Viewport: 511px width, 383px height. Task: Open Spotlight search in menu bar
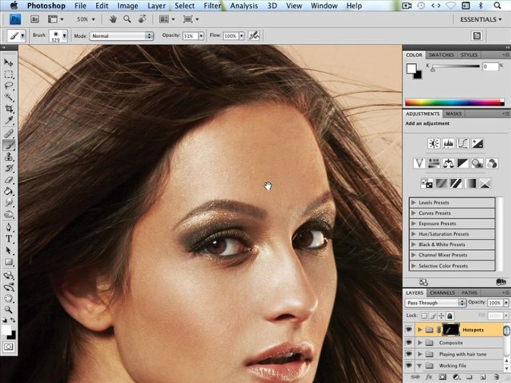click(x=497, y=5)
